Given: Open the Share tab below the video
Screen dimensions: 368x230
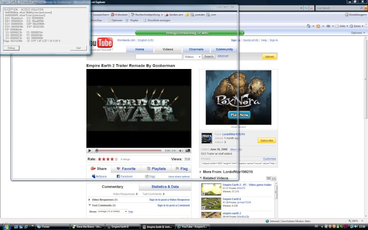Looking at the screenshot, I should [98, 168].
